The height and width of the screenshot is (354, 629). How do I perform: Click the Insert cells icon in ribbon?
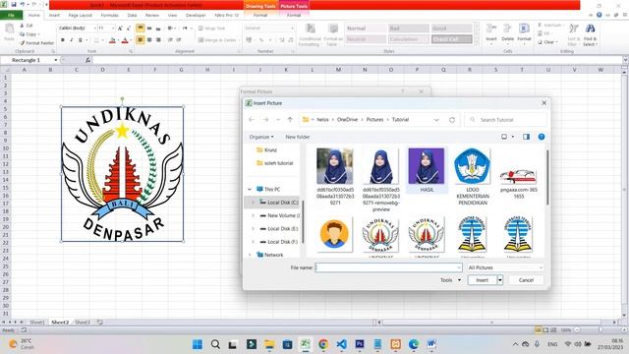point(491,29)
